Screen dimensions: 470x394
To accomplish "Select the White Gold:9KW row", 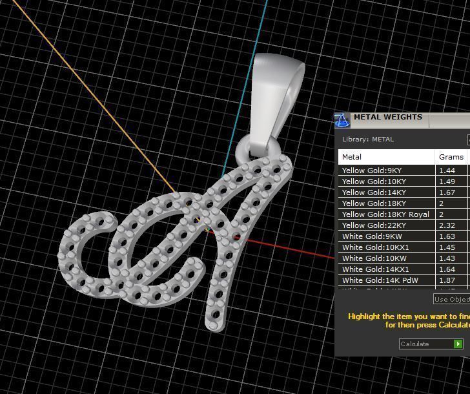I will coord(403,236).
